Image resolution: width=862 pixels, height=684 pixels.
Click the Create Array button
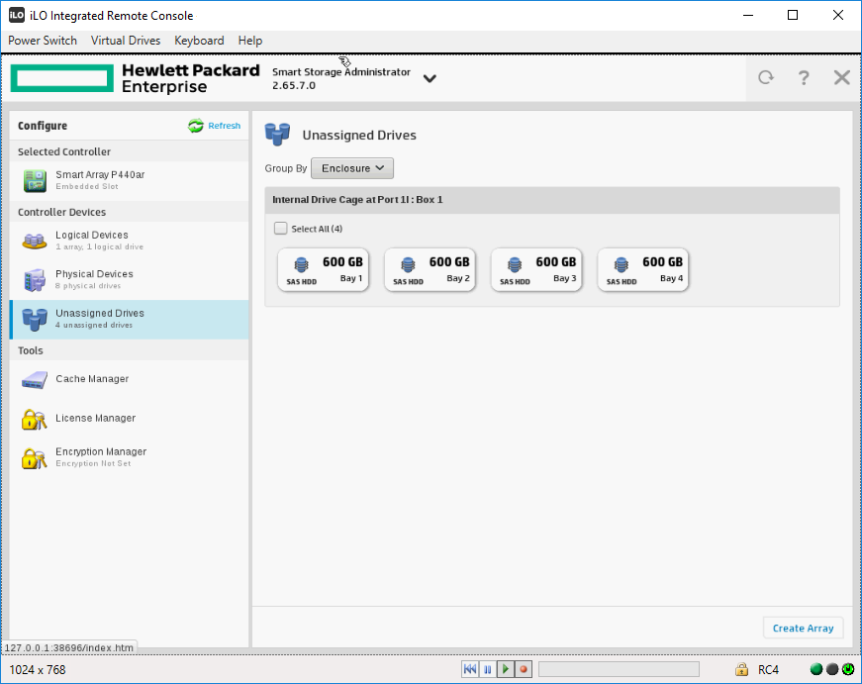pyautogui.click(x=804, y=628)
